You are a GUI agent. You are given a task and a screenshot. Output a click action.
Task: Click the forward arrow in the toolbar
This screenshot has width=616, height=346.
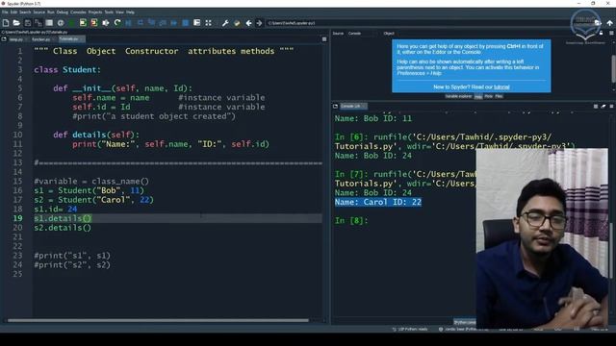(x=259, y=23)
